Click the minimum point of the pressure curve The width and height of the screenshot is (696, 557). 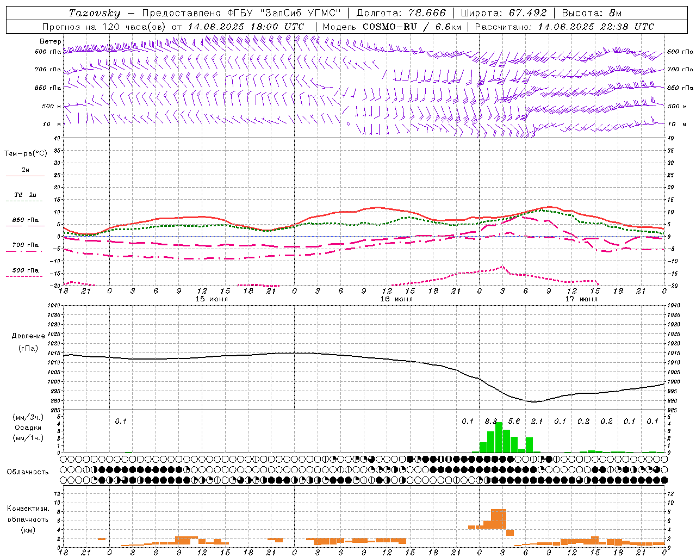click(534, 402)
